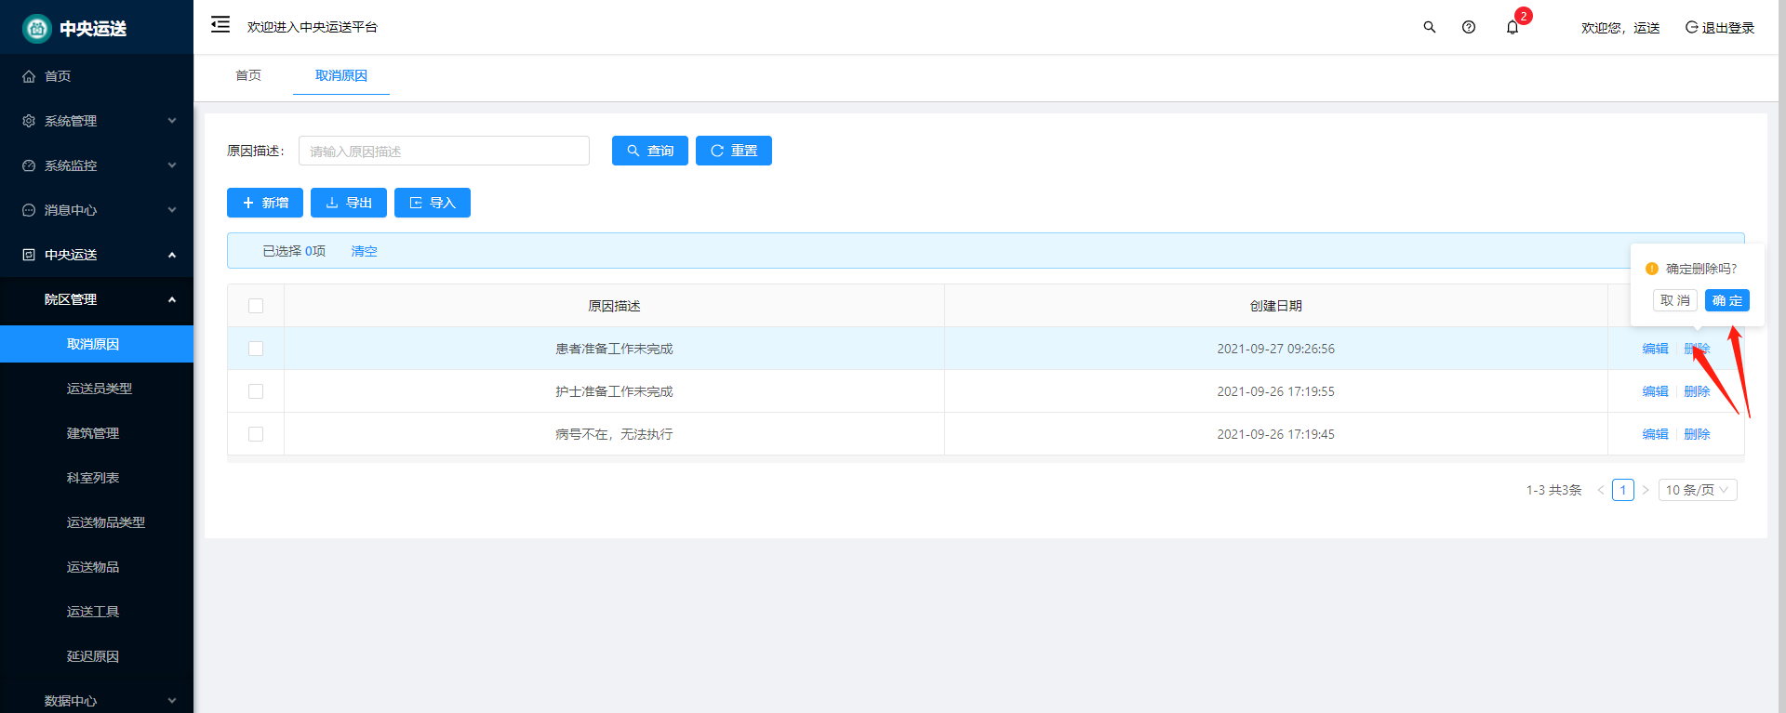Screen dimensions: 1786x713
Task: Click the help question mark icon
Action: 1469,27
